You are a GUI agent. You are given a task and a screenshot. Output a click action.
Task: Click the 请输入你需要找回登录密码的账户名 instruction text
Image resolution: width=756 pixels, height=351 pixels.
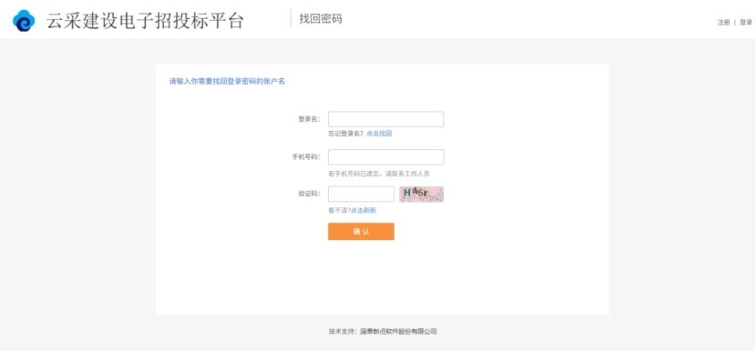coord(227,81)
